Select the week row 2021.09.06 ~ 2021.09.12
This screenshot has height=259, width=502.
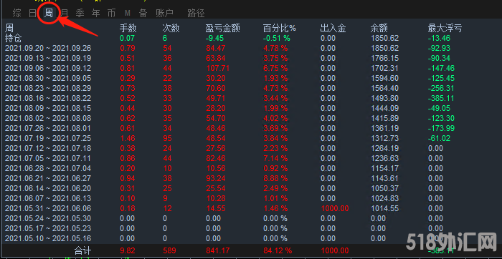(48, 69)
